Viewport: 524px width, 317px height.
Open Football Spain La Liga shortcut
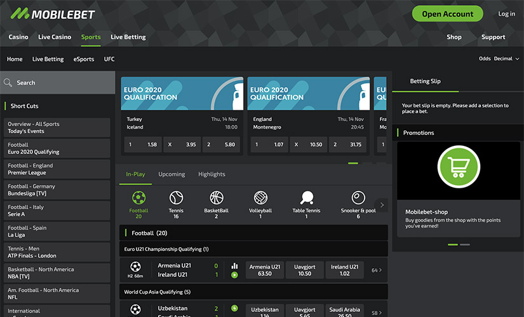coord(57,231)
